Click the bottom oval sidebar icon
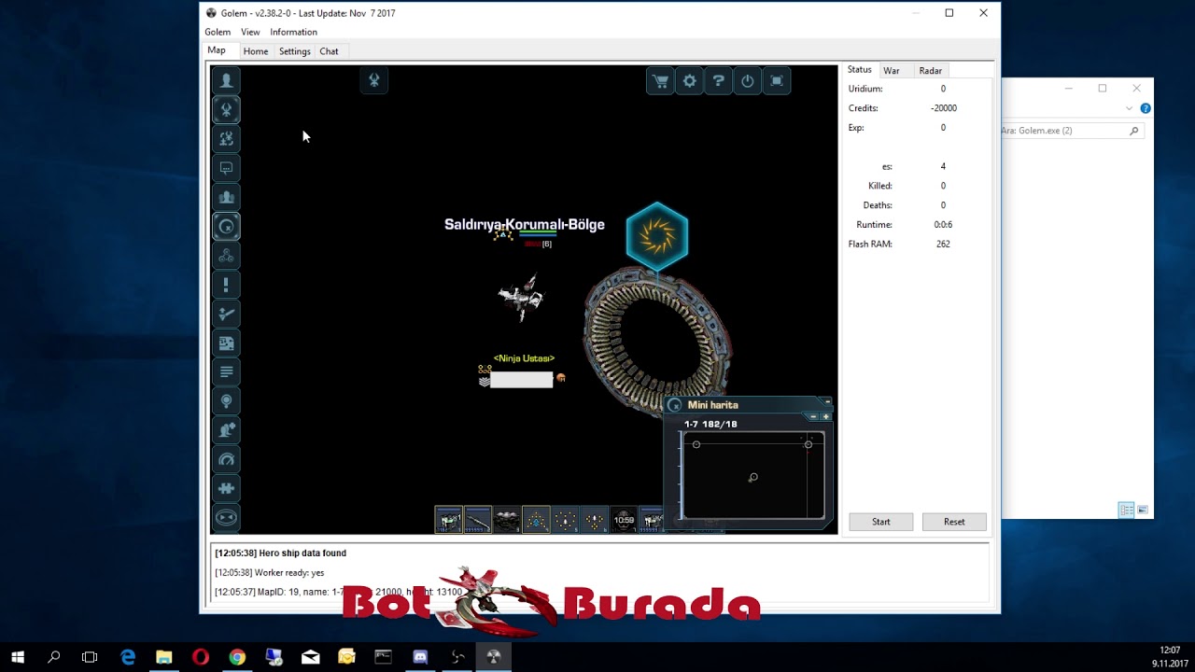This screenshot has width=1195, height=672. tap(226, 517)
